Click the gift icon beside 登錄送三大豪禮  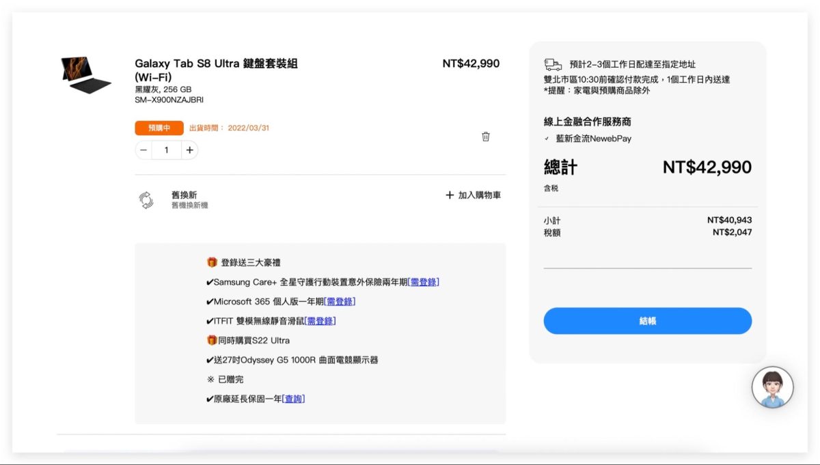(212, 262)
